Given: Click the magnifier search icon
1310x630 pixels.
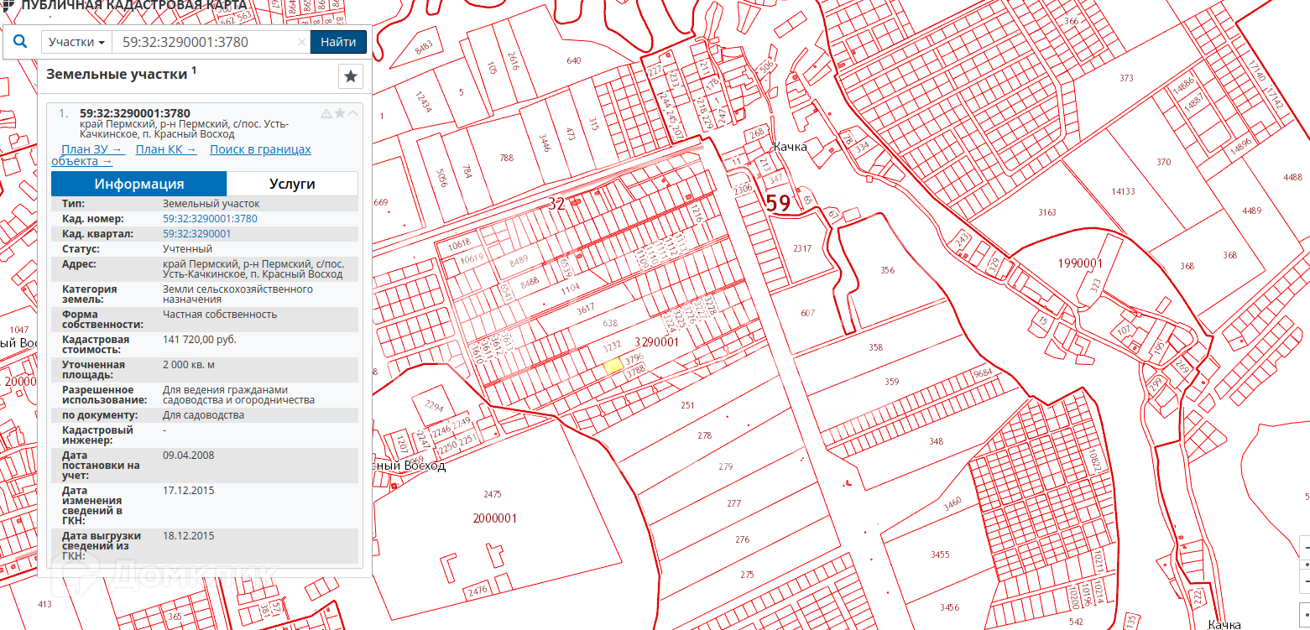Looking at the screenshot, I should [x=21, y=41].
